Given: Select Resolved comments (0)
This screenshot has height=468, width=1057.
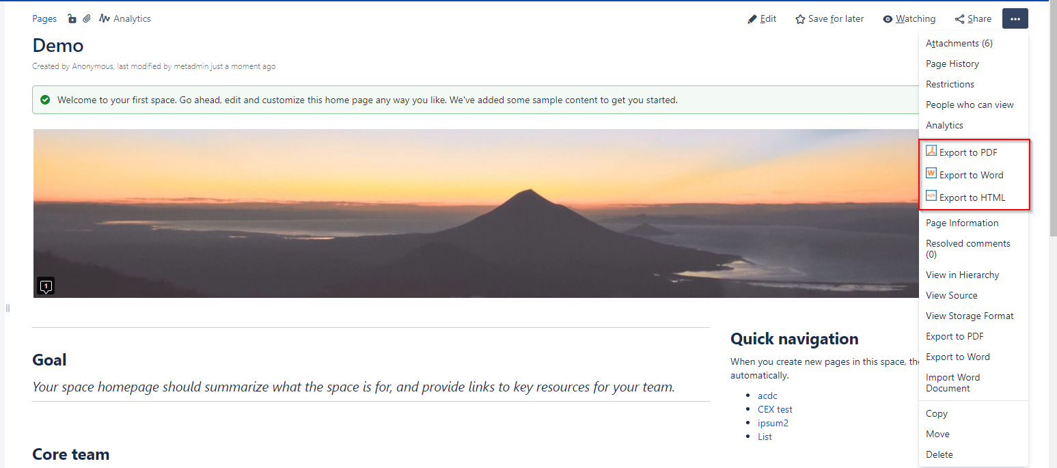Looking at the screenshot, I should click(x=974, y=249).
